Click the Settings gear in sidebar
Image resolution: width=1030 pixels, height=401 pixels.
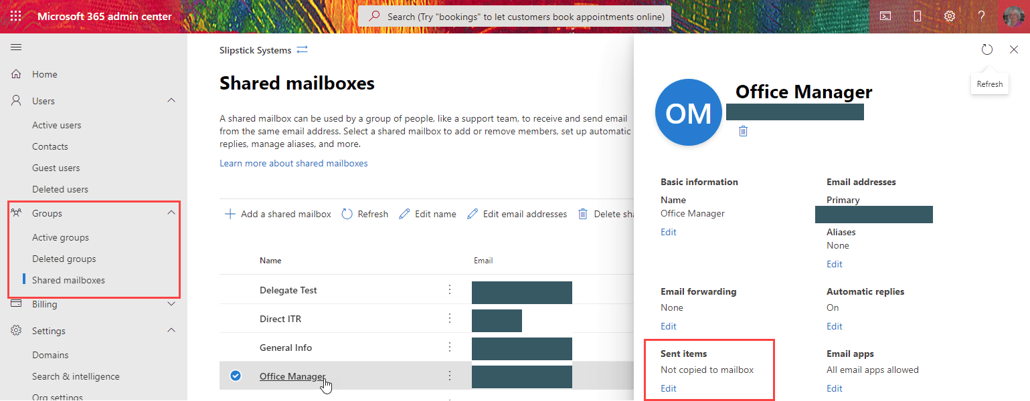coord(17,331)
